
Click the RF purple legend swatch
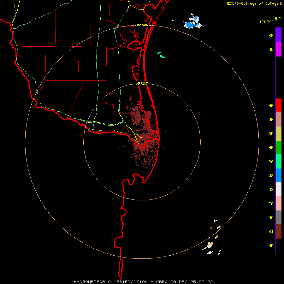click(x=279, y=35)
